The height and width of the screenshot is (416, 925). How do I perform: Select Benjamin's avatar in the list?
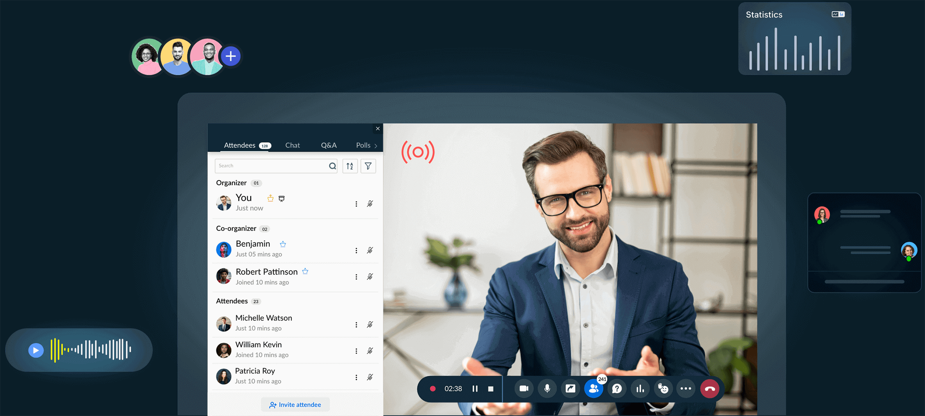pyautogui.click(x=224, y=250)
